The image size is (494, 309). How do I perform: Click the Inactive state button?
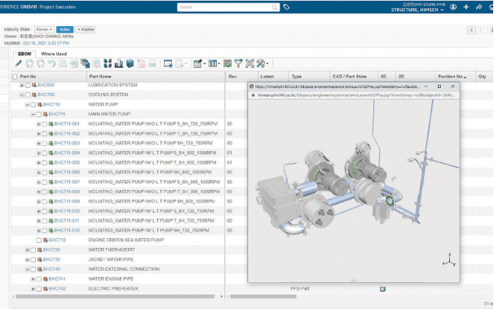[x=86, y=29]
